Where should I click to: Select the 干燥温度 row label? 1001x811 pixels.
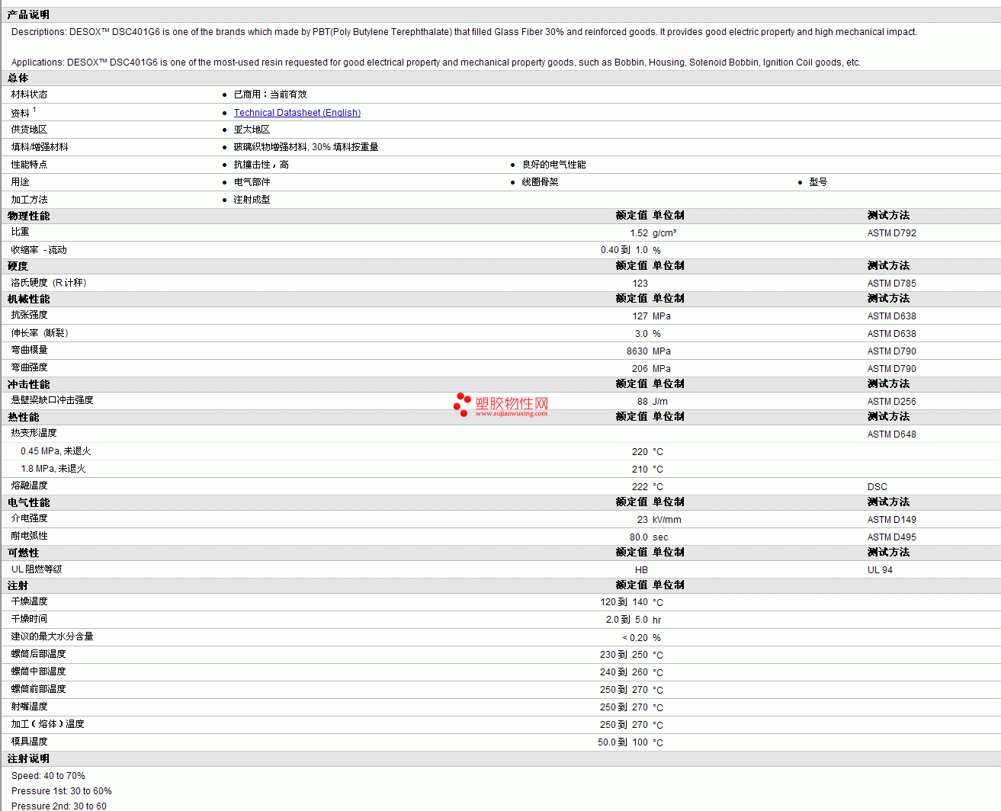tap(29, 601)
